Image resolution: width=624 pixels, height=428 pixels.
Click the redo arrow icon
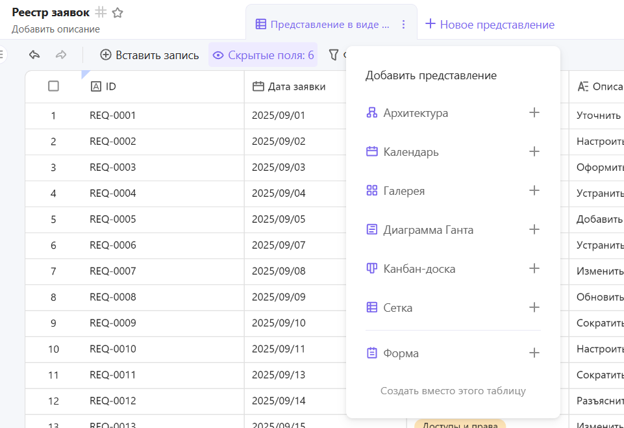click(x=61, y=55)
